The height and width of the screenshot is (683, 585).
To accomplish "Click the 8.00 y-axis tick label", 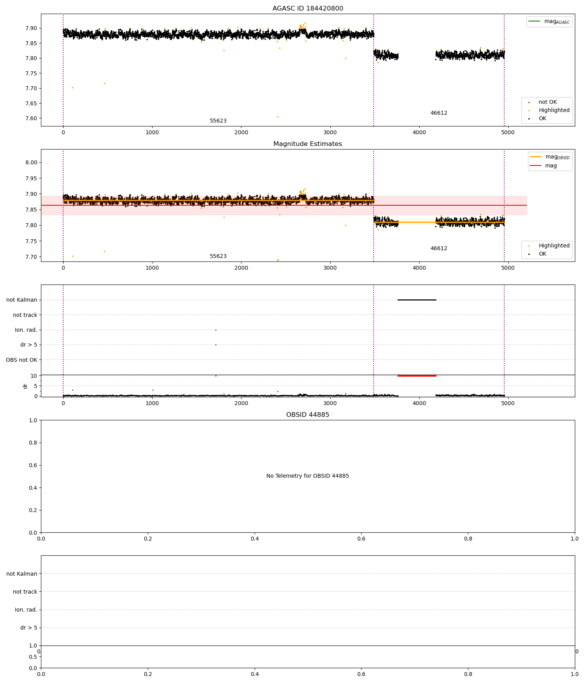I will (31, 163).
